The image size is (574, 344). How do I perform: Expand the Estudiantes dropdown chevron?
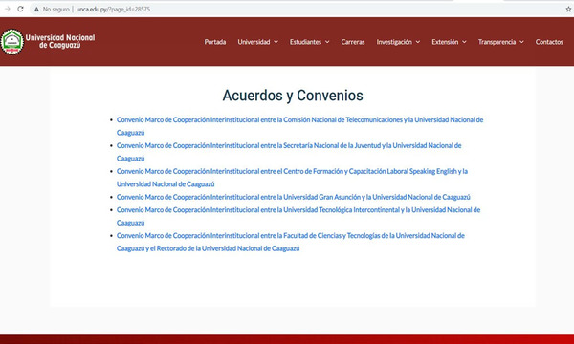coord(327,42)
